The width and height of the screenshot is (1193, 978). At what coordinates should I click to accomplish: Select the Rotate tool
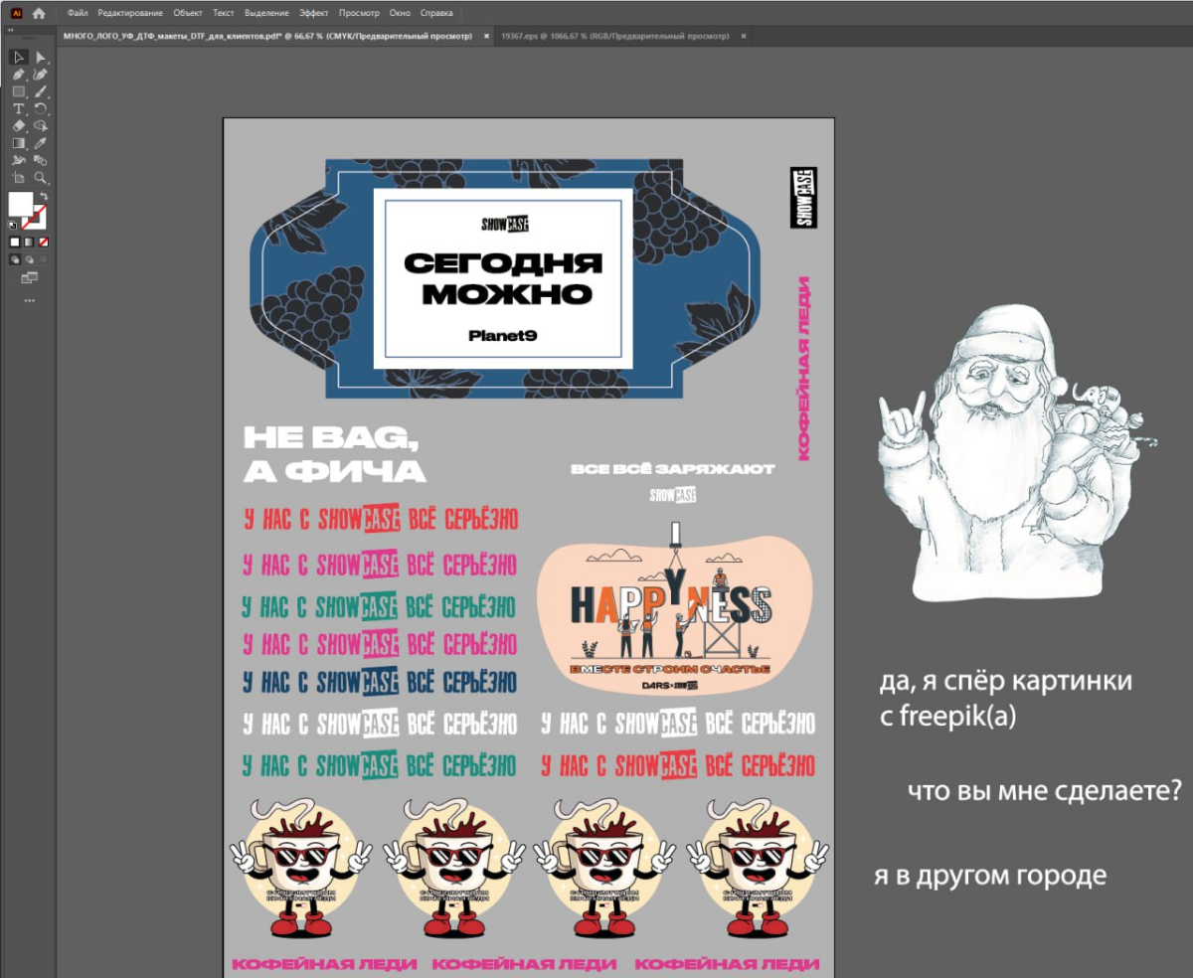(x=41, y=108)
